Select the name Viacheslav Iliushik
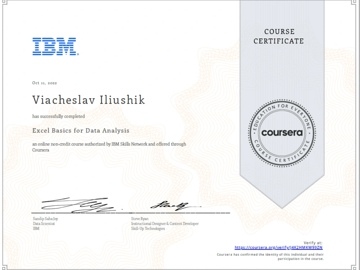360x270 pixels. tap(89, 100)
